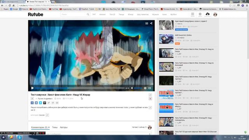Click the red delete icon under title edit
Screen dimensions: 249x140
click(x=150, y=99)
